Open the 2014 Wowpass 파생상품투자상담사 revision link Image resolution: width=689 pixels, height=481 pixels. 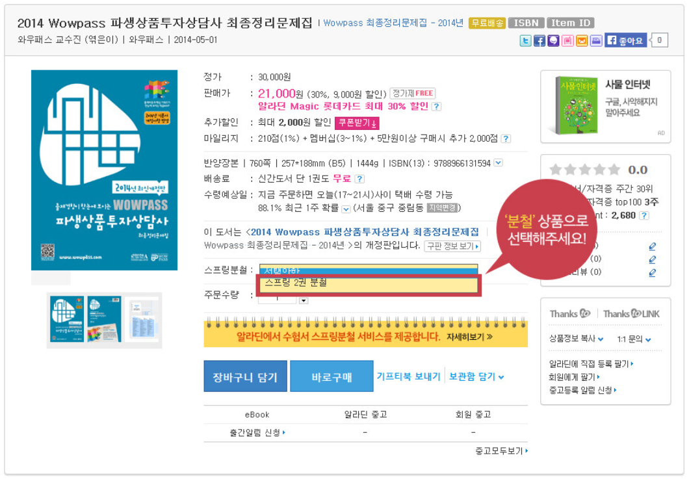364,232
